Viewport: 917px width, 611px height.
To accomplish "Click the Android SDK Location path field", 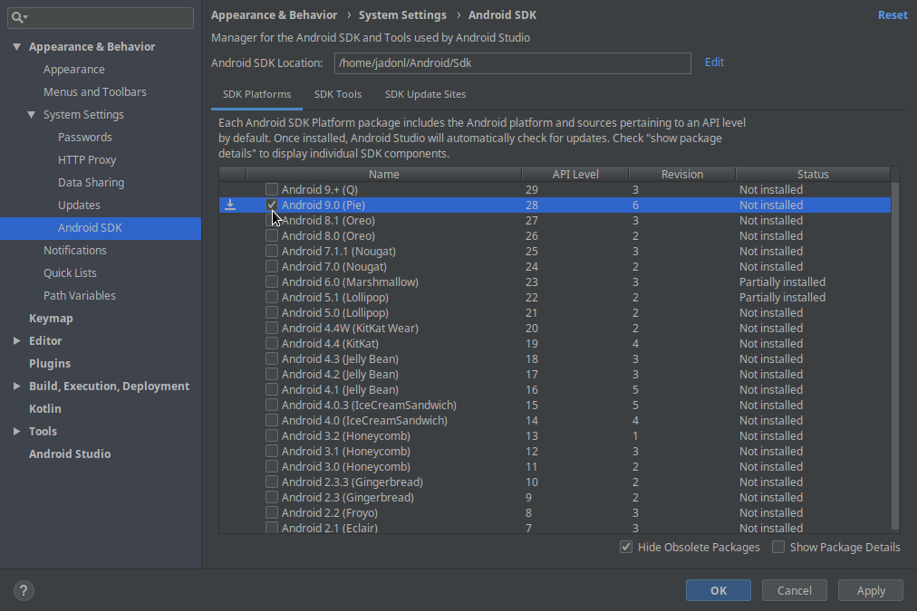I will pos(512,62).
